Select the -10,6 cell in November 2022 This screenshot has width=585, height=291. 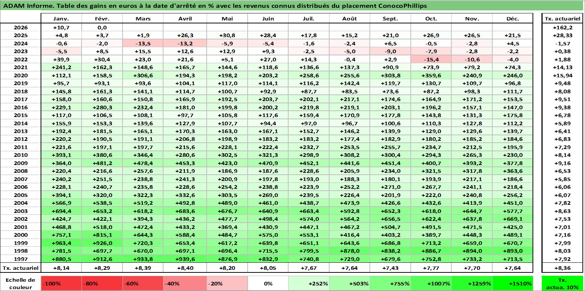click(472, 59)
